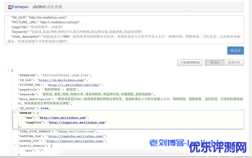
Task: Select the SVERSION value string
Action: [x=66, y=75]
